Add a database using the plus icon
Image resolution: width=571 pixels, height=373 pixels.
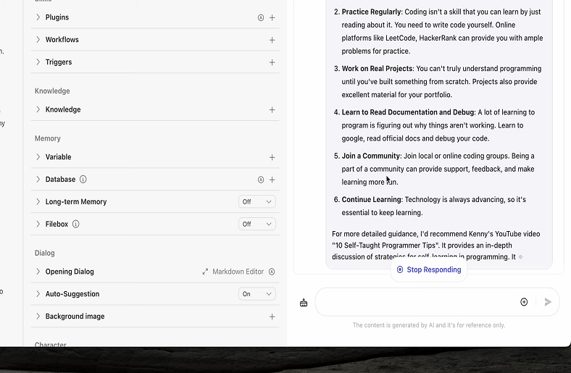(272, 180)
